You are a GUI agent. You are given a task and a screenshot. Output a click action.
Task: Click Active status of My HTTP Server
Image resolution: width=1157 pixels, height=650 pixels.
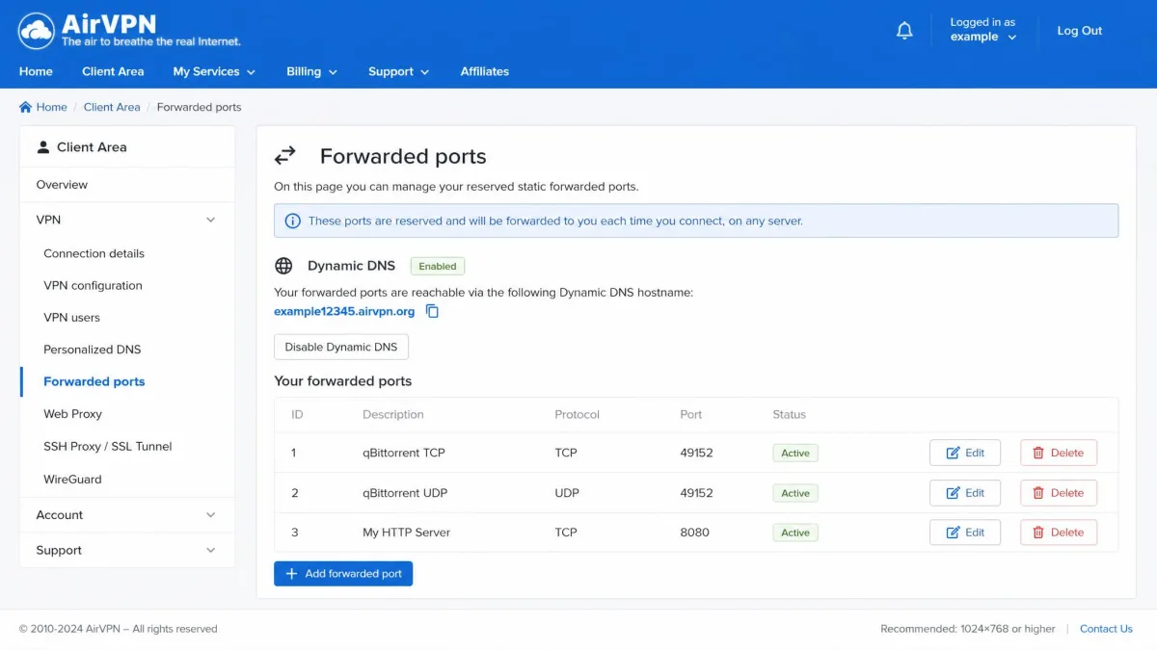pyautogui.click(x=795, y=533)
